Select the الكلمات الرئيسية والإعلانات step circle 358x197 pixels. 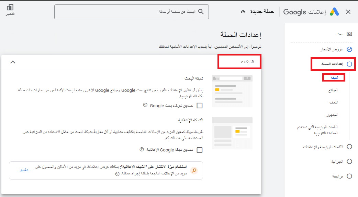pos(349,147)
